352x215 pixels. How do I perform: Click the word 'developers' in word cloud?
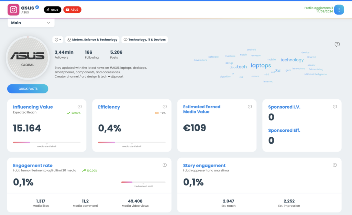click(x=200, y=60)
